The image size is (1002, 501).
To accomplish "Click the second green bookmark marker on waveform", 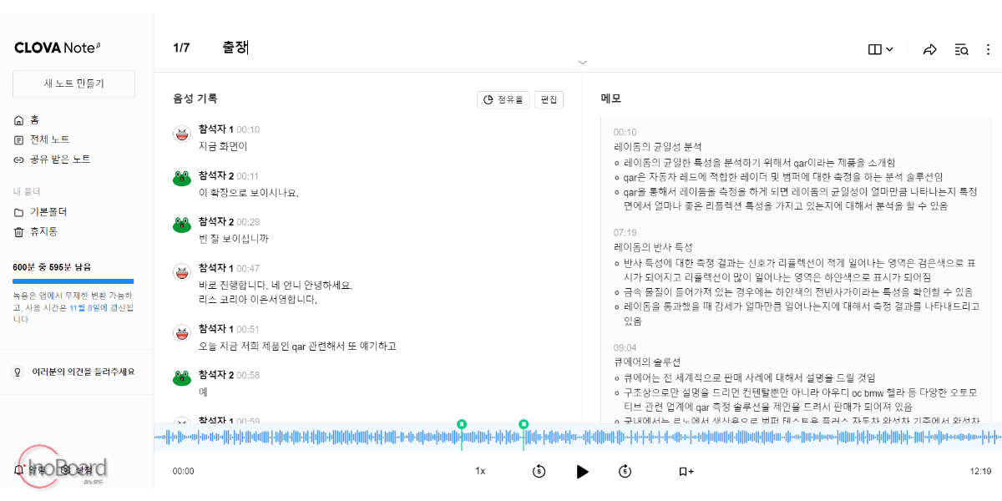I will pyautogui.click(x=524, y=424).
